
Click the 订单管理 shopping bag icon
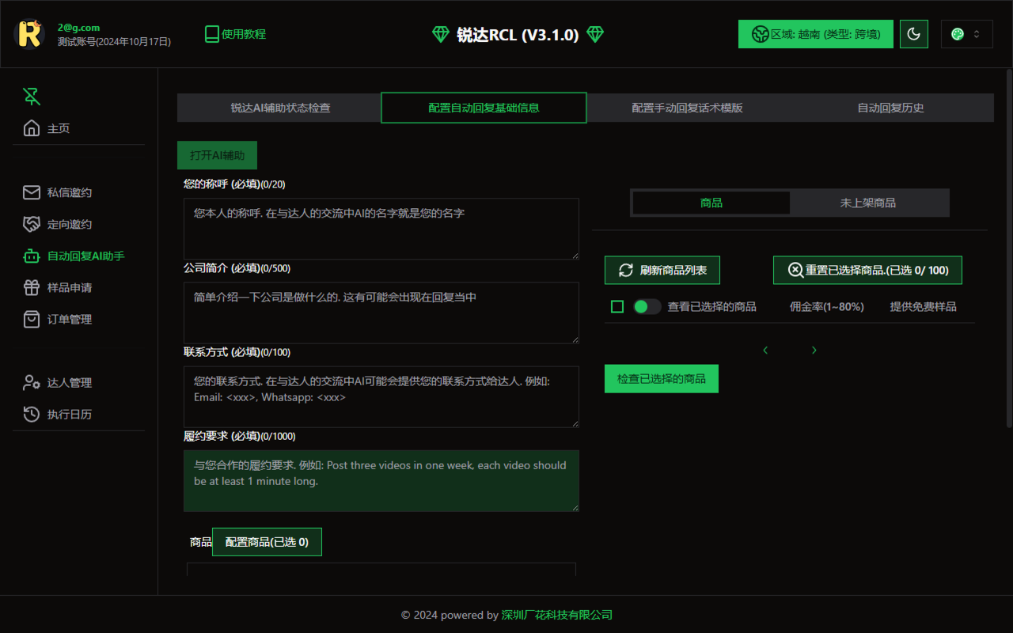click(32, 319)
